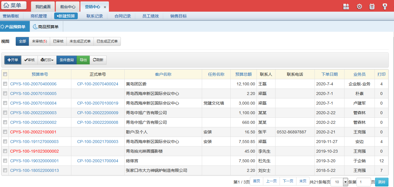Check the row CPYS-100-191127000003
The width and height of the screenshot is (394, 187).
5,142
